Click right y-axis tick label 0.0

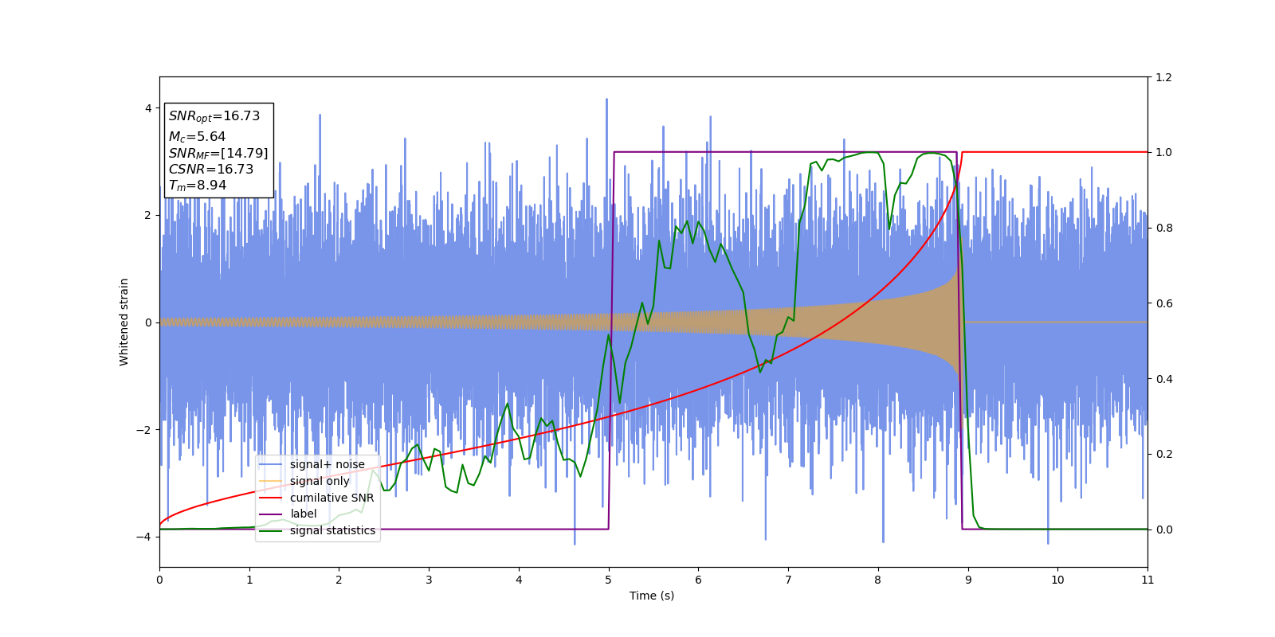(x=1163, y=530)
